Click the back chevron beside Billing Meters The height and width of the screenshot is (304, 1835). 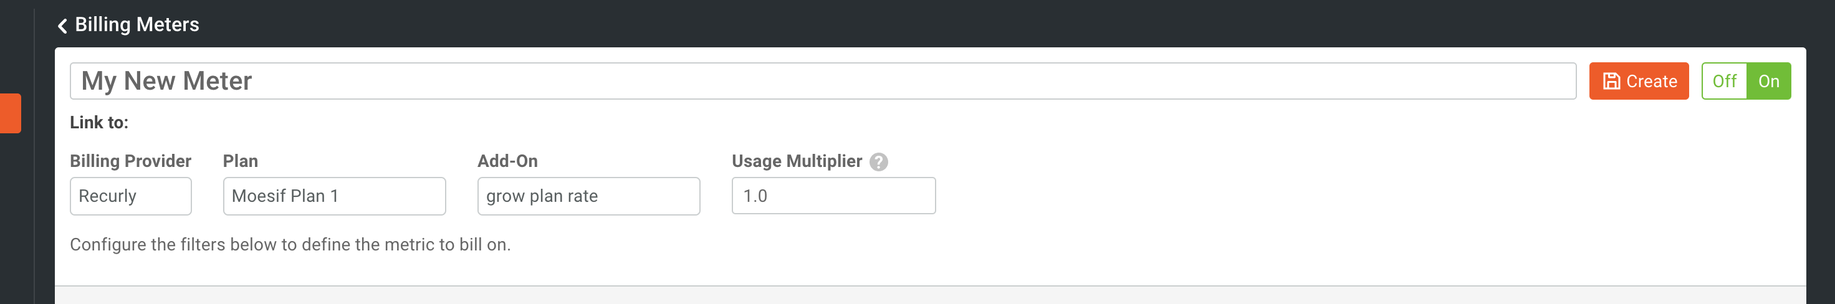coord(62,26)
